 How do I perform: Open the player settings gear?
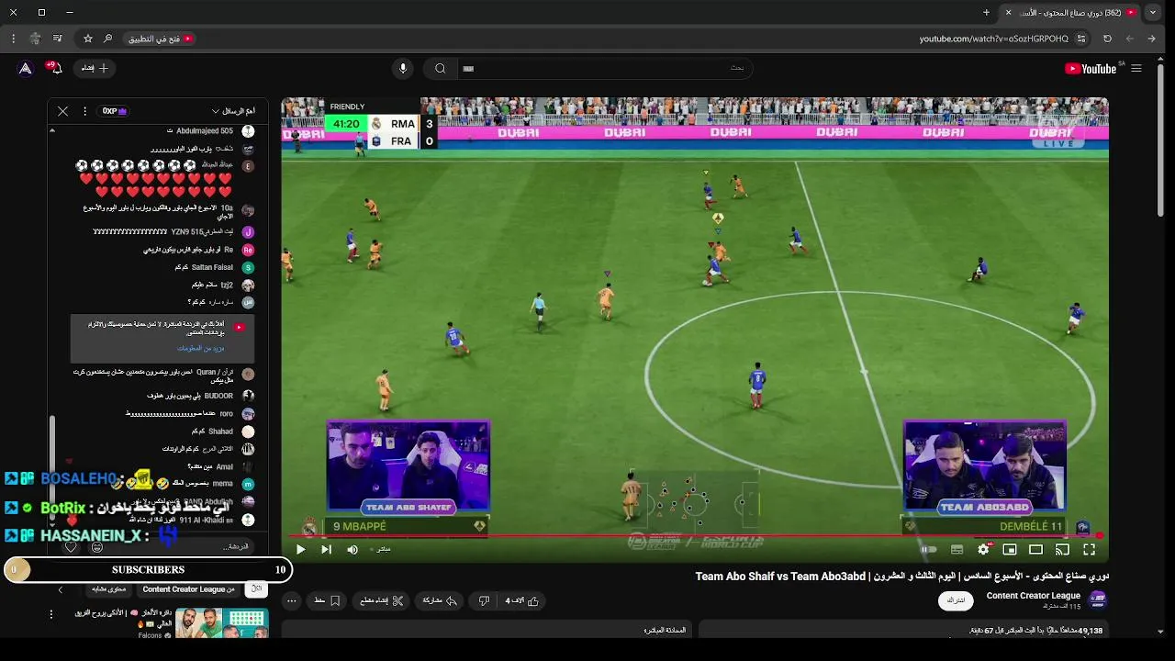984,550
